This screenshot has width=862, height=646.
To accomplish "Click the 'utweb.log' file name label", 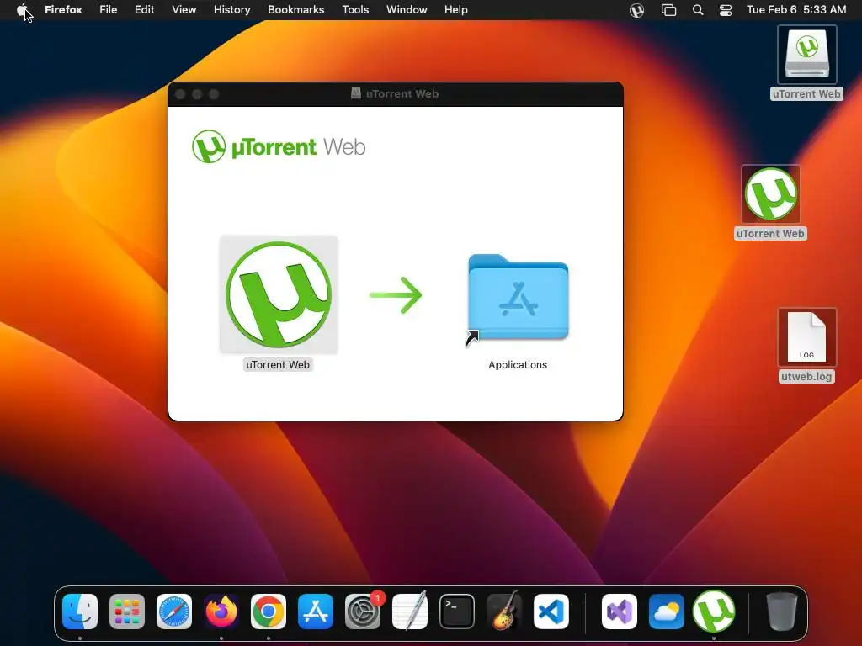I will [806, 376].
